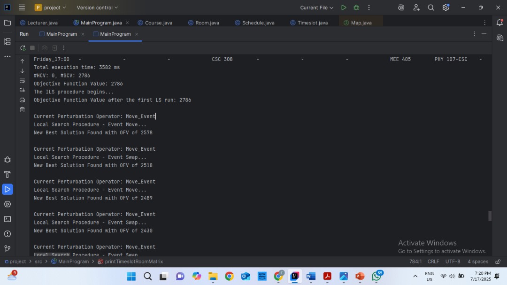Click the UTF-8 encoding in status bar
Screen dimensions: 507x285
453,262
